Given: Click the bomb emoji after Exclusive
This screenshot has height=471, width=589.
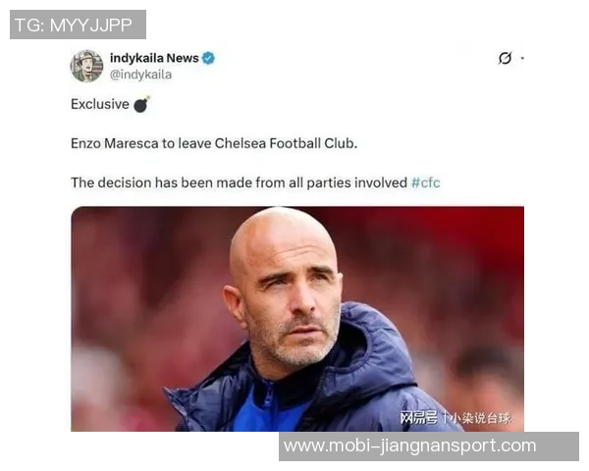Looking at the screenshot, I should click(x=141, y=104).
